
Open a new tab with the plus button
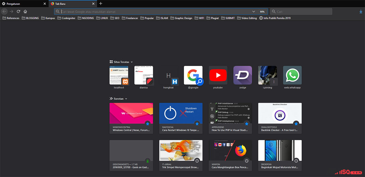coord(101,4)
